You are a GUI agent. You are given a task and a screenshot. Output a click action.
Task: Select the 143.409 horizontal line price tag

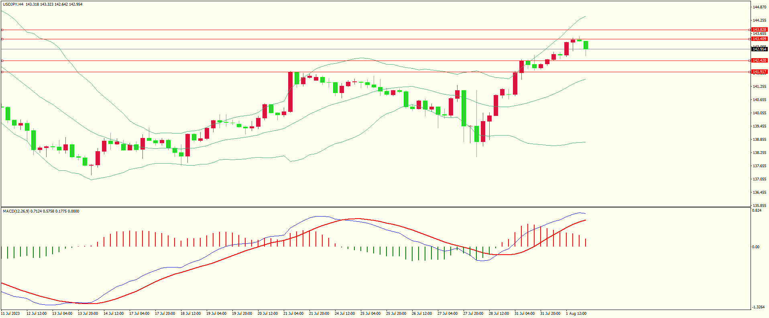tap(759, 39)
